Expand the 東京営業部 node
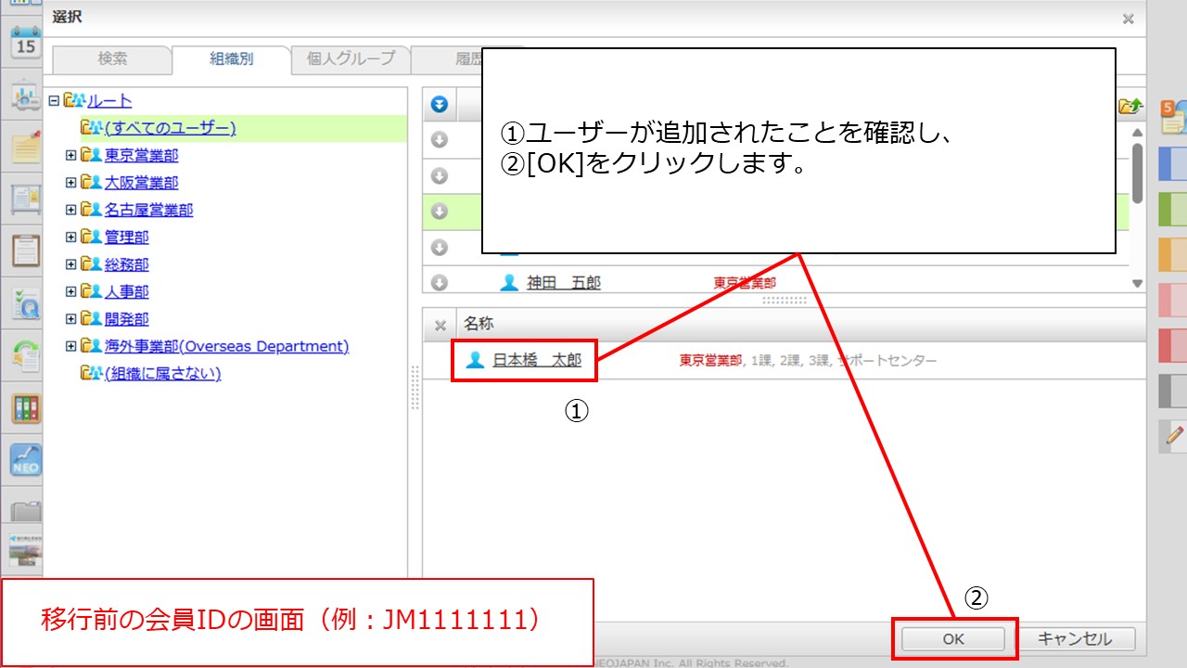This screenshot has height=668, width=1187. pos(71,155)
